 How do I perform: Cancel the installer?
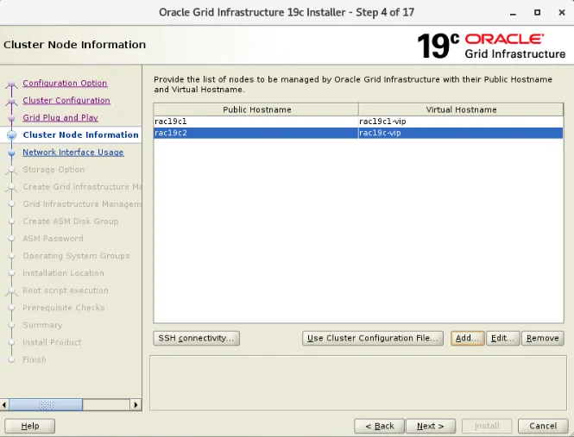point(543,426)
